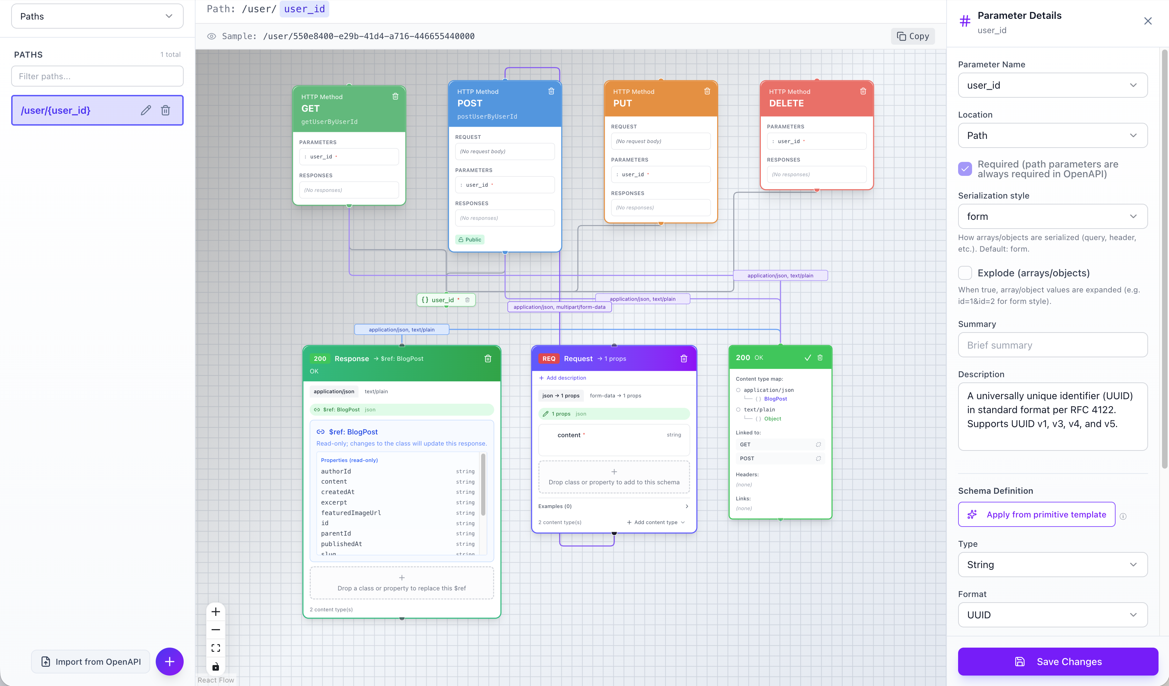
Task: Open the Paths dropdown in the top left
Action: pyautogui.click(x=97, y=16)
